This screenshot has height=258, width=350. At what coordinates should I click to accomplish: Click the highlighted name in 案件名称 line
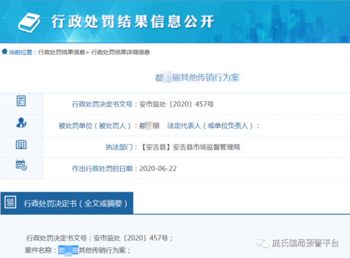68,250
